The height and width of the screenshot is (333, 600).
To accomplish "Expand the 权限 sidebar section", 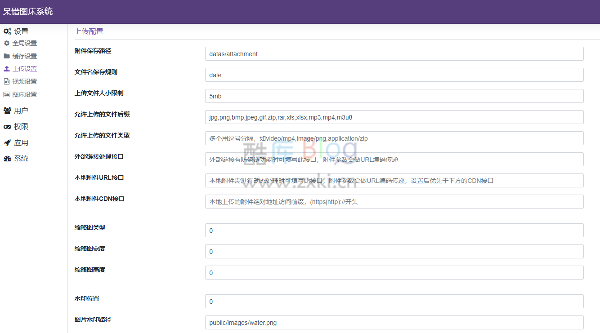I will pos(21,127).
